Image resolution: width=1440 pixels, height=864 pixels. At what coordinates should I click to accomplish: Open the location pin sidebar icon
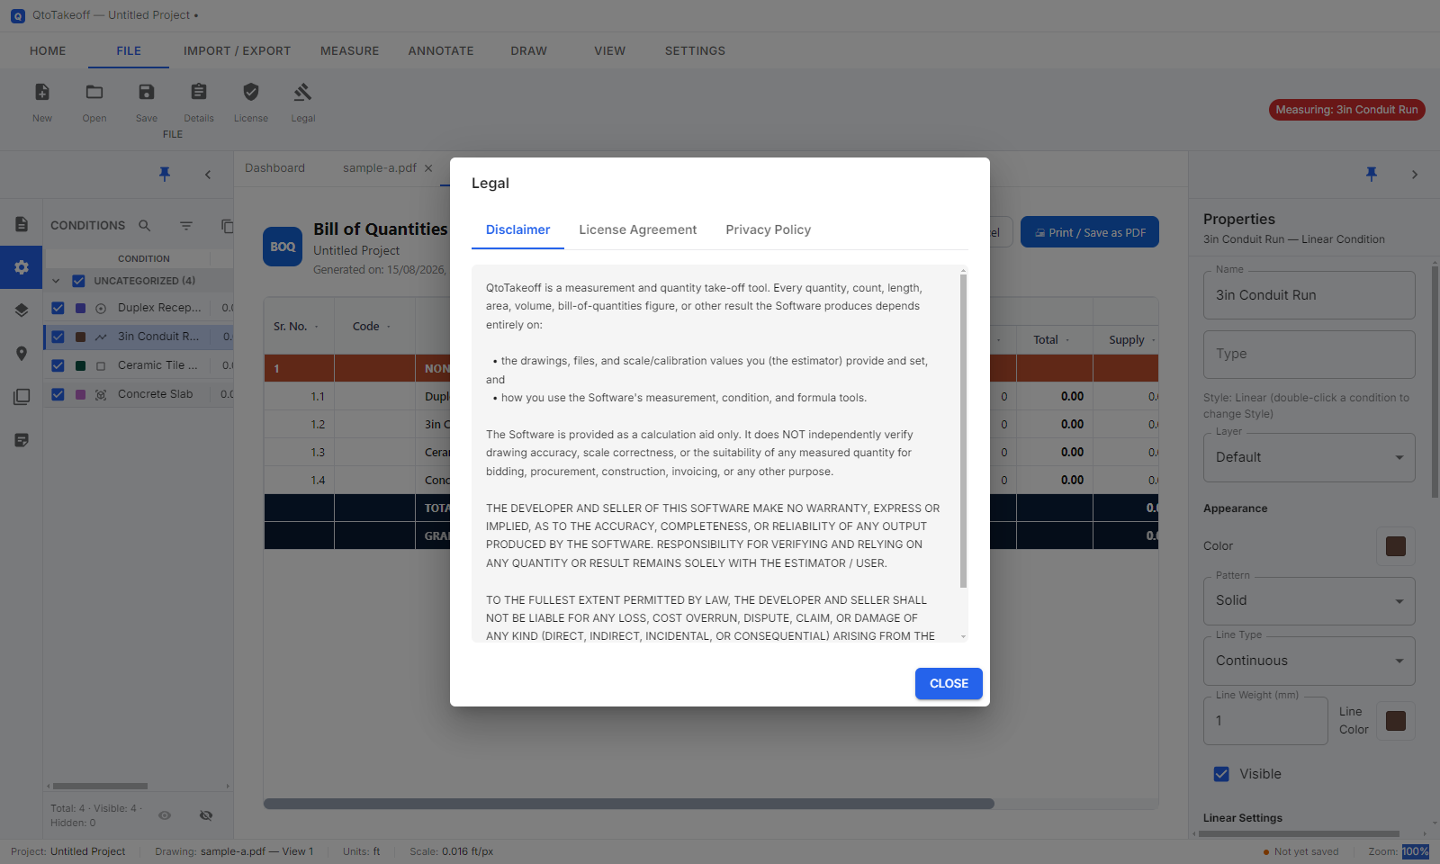pyautogui.click(x=22, y=354)
